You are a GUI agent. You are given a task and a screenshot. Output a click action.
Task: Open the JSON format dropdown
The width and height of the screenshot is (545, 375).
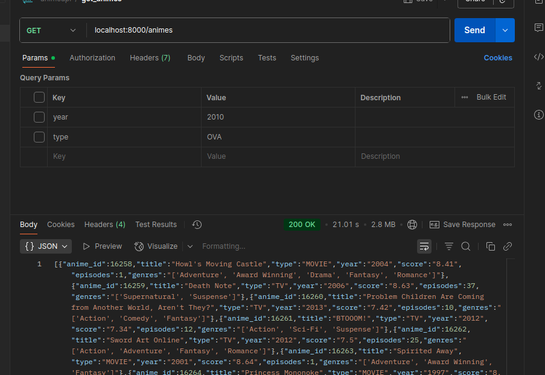point(46,246)
